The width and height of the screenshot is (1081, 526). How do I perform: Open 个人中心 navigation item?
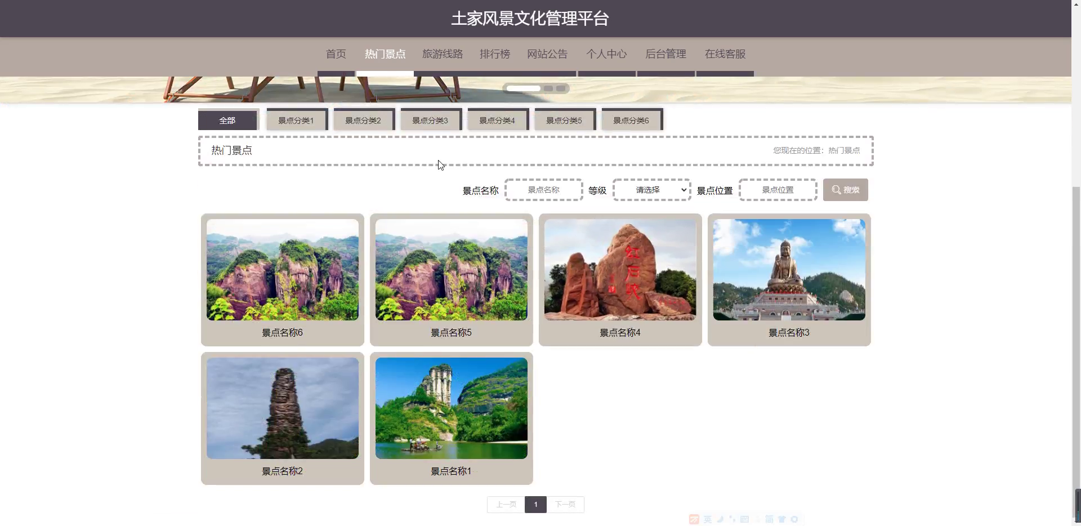coord(606,54)
